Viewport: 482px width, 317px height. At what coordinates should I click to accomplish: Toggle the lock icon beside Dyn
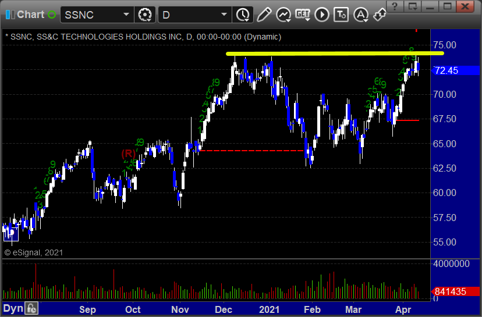point(31,308)
